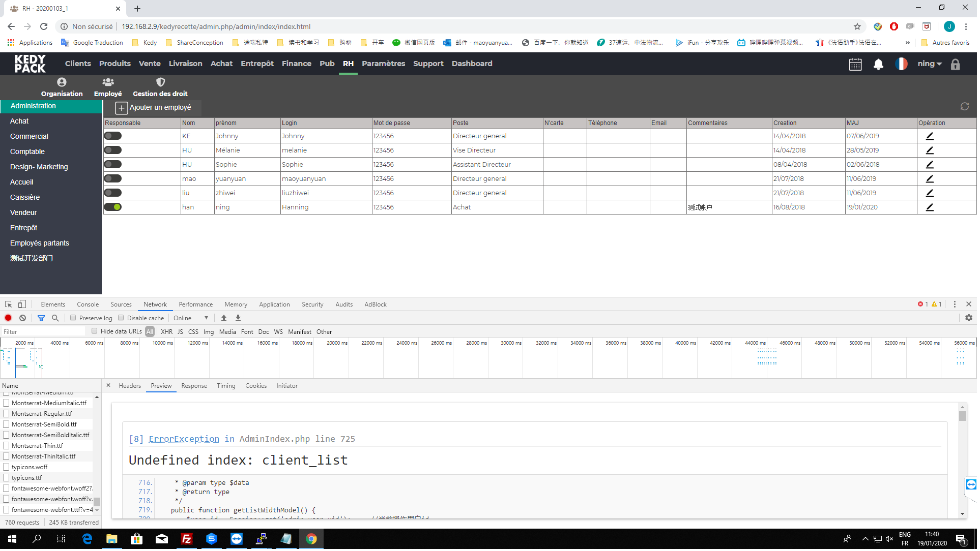Open the Online throttling dropdown
980x551 pixels.
(191, 319)
